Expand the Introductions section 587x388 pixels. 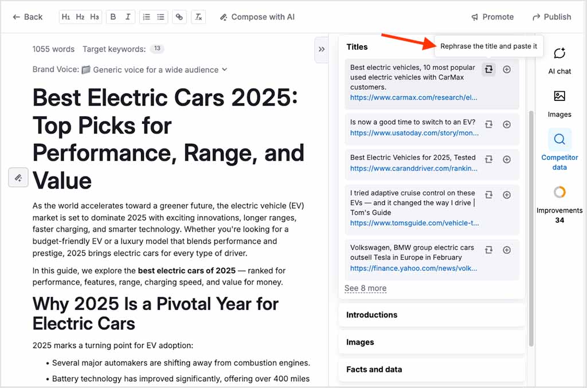tap(432, 315)
